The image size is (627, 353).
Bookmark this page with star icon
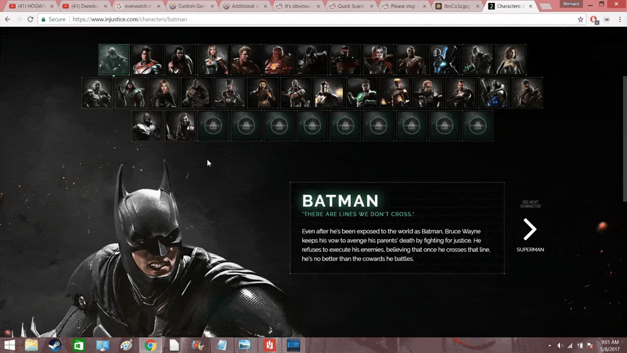[x=580, y=20]
